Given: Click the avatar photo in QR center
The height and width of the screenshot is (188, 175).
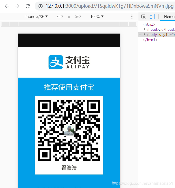Looking at the screenshot, I should (69, 130).
